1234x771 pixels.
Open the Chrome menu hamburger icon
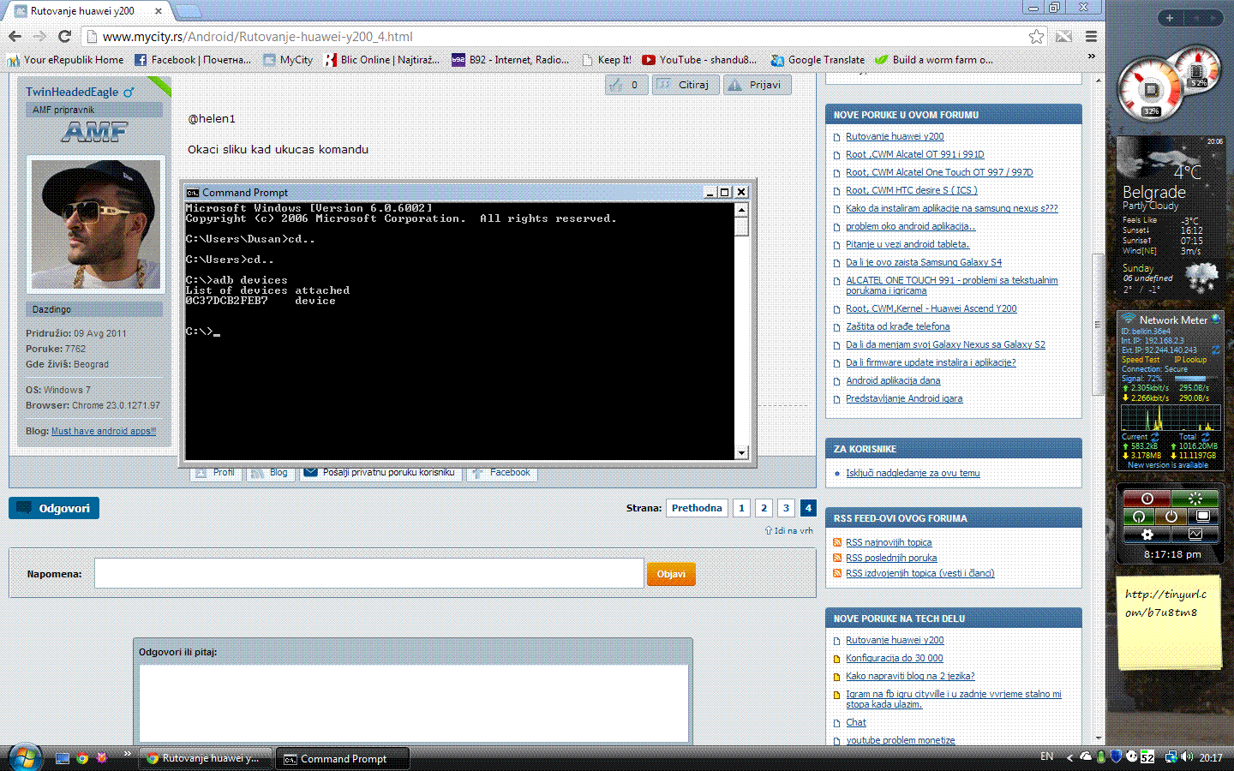point(1091,36)
